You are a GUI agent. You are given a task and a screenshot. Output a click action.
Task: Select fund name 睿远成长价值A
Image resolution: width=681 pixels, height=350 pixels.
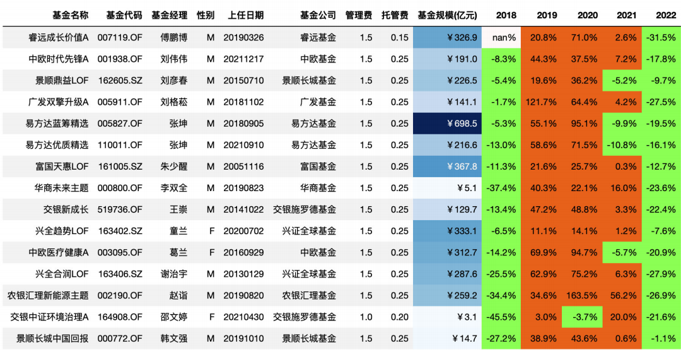59,38
